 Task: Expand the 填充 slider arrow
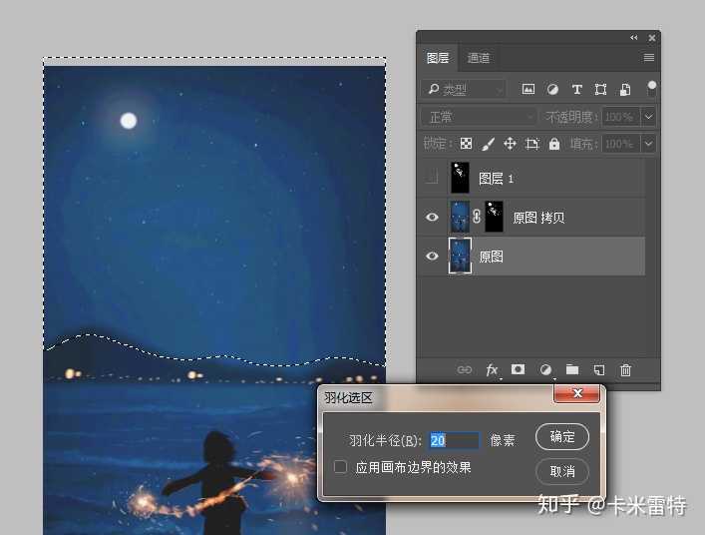pyautogui.click(x=648, y=144)
